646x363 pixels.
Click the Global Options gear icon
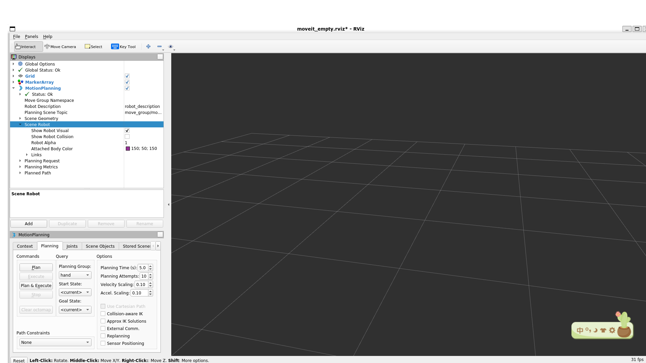click(21, 64)
